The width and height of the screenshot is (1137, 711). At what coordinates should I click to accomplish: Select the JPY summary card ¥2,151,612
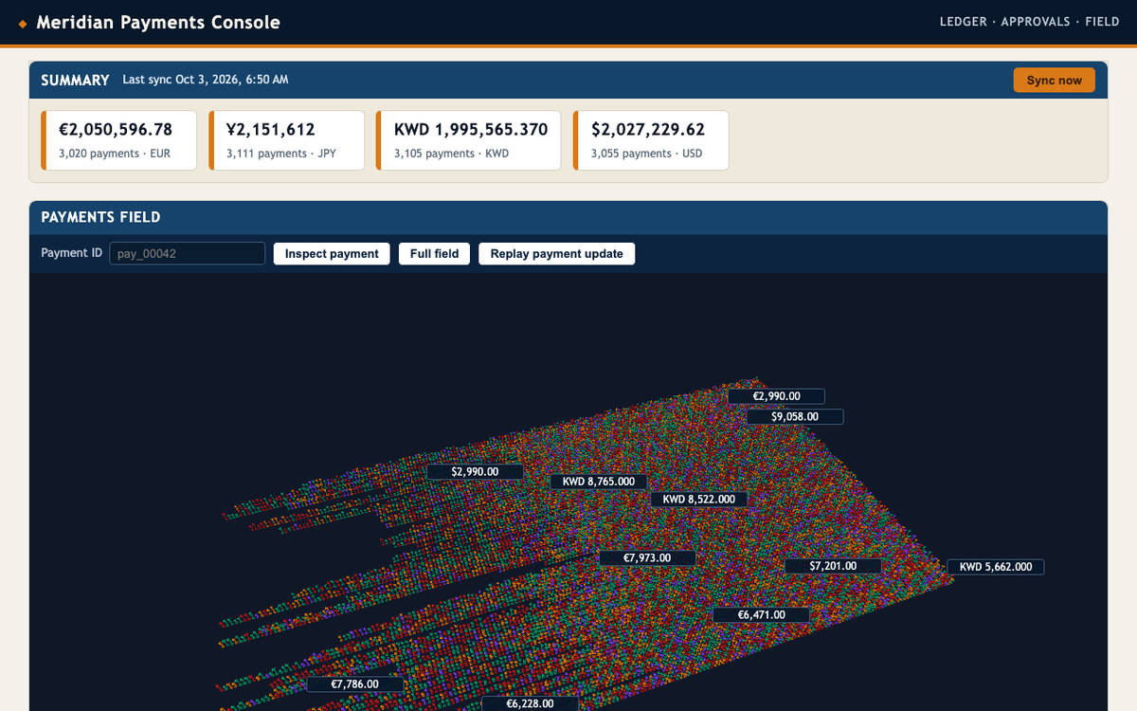click(x=286, y=140)
